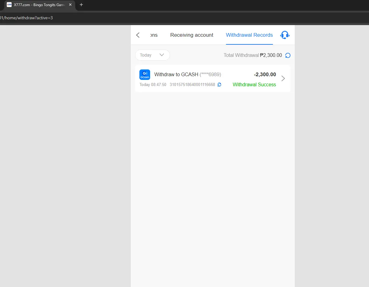Close the X777.com browser tab

point(70,5)
